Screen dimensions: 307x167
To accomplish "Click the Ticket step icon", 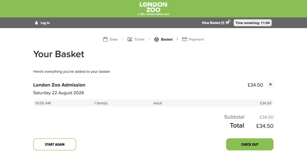I will pos(130,39).
